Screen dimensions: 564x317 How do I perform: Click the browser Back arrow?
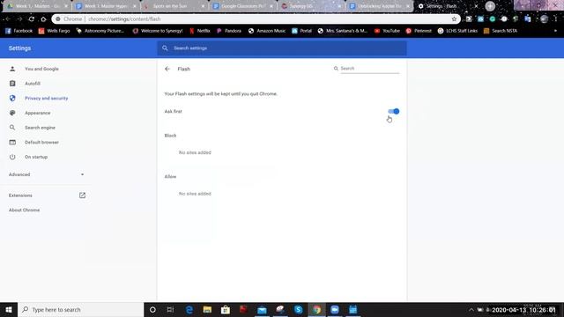click(x=8, y=19)
